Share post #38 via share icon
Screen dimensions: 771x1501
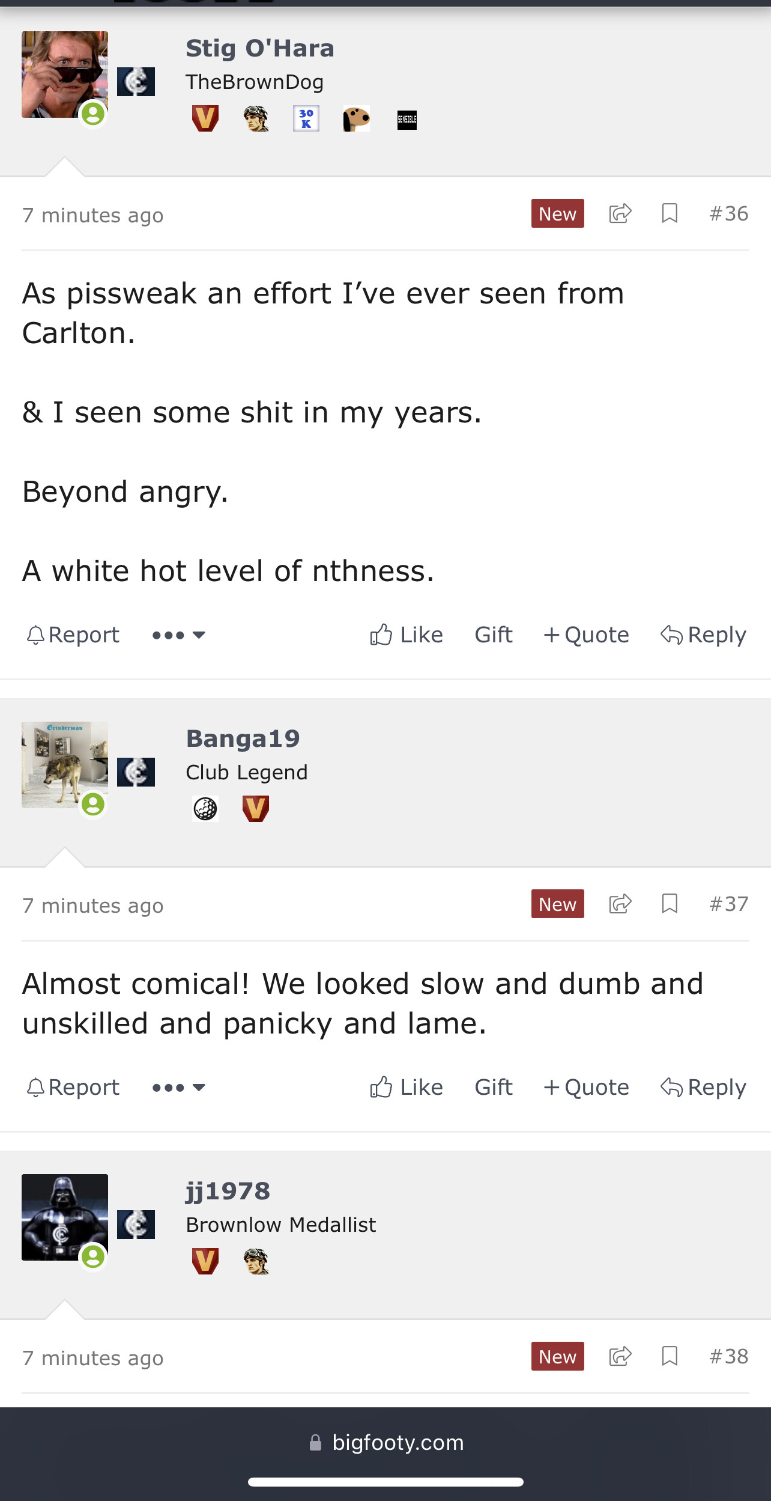coord(620,1356)
